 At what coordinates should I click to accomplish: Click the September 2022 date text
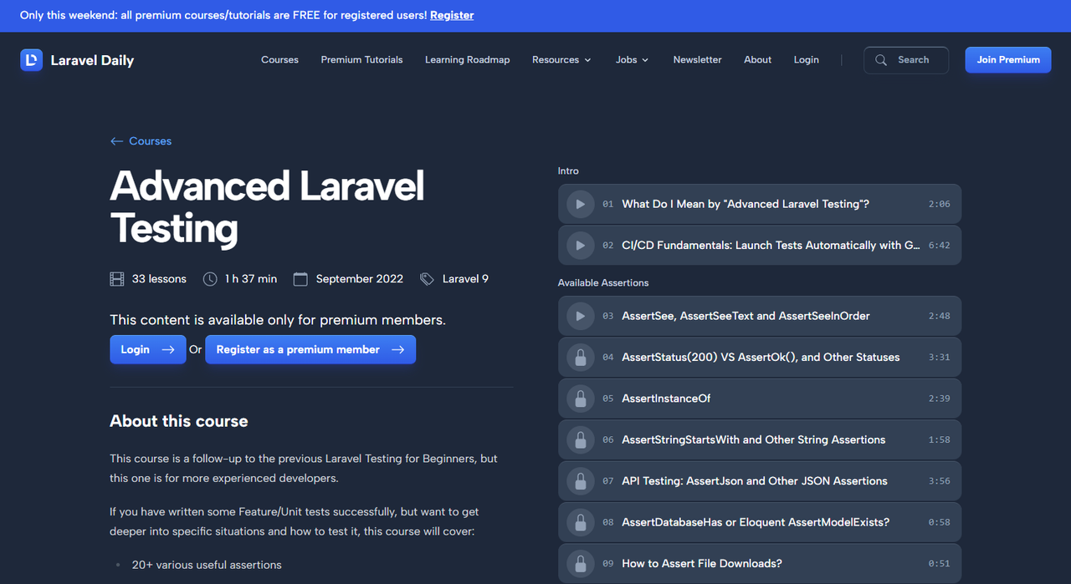[360, 279]
